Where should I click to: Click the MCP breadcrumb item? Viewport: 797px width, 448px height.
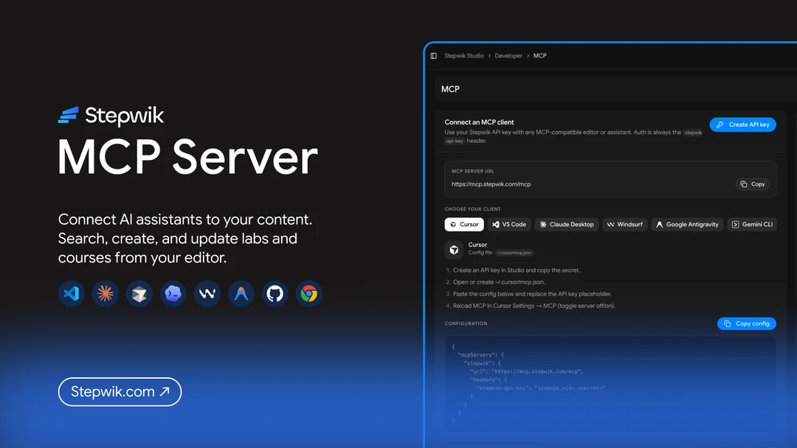539,56
